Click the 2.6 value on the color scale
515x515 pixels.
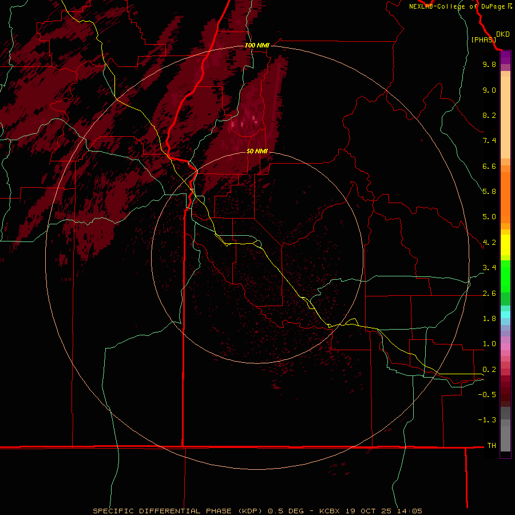[x=489, y=294]
